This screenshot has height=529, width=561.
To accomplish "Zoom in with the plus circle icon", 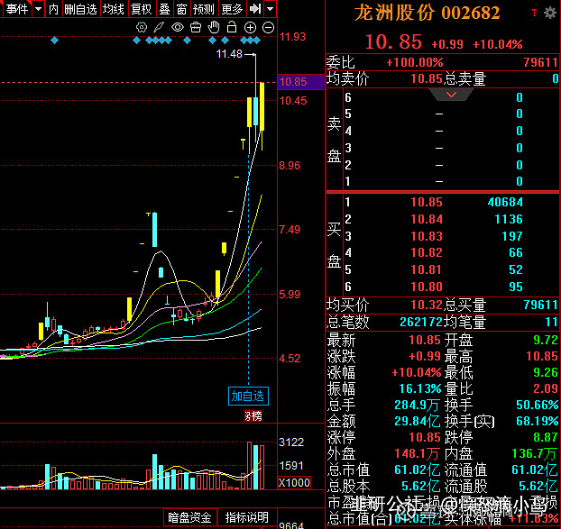I will click(x=250, y=28).
